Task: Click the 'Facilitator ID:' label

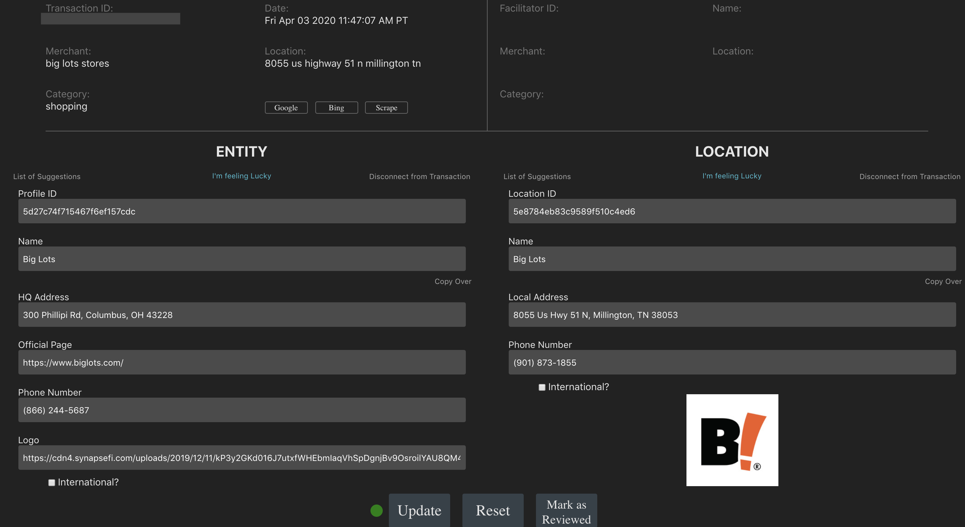Action: [x=529, y=8]
